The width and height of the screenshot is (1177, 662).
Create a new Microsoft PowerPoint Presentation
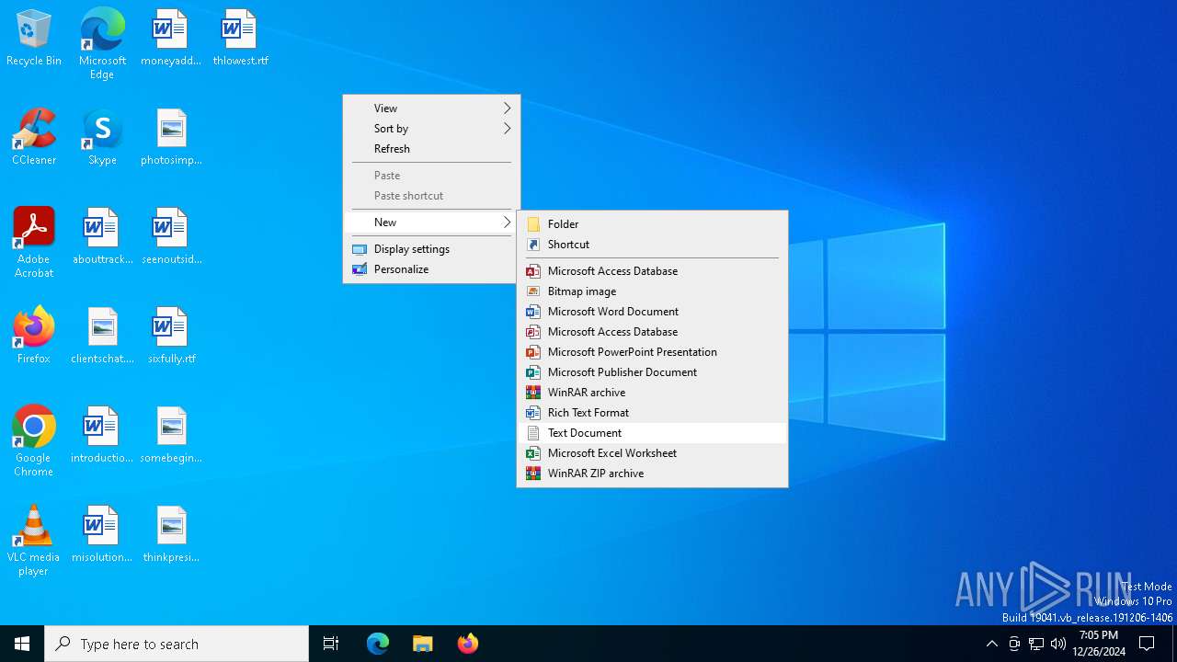coord(652,352)
